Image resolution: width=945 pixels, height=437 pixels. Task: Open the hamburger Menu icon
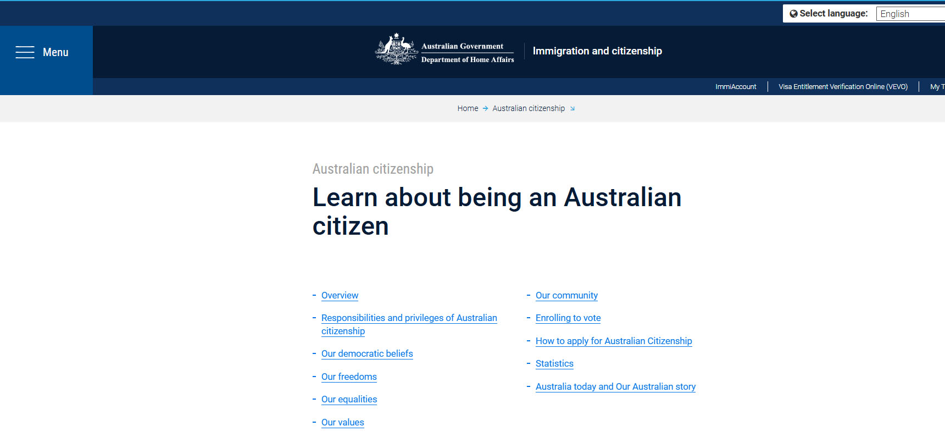pos(25,52)
